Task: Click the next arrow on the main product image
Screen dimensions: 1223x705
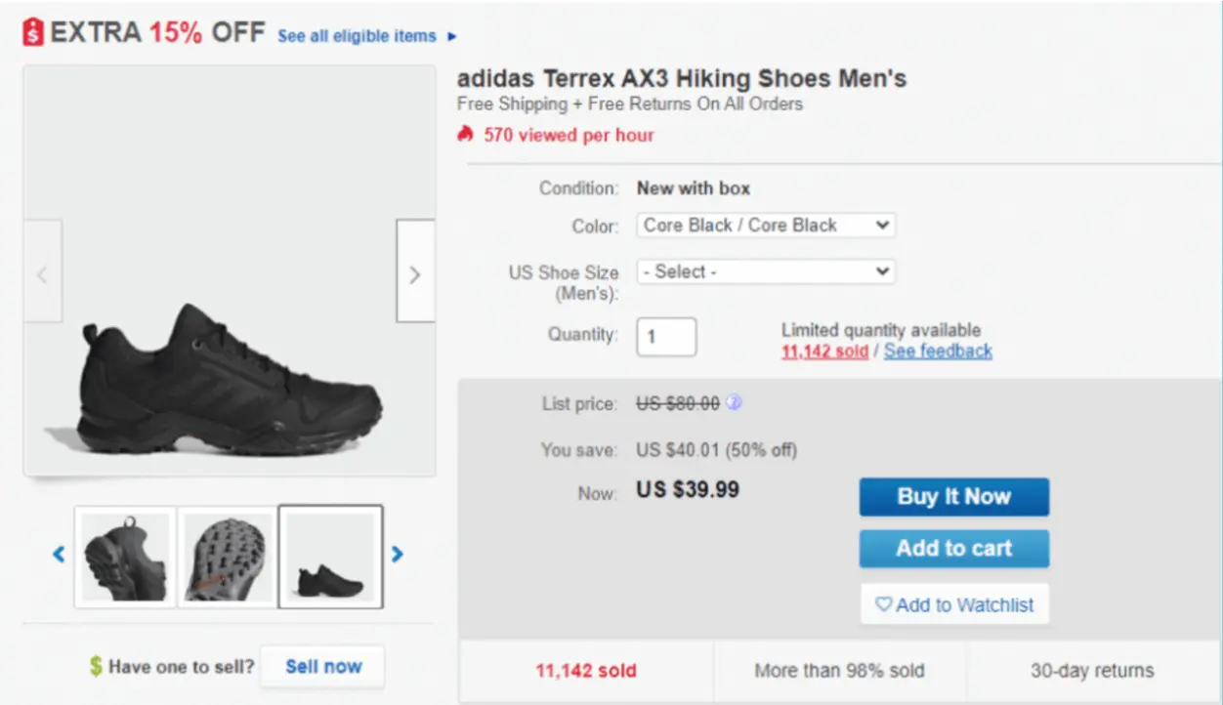Action: 414,272
